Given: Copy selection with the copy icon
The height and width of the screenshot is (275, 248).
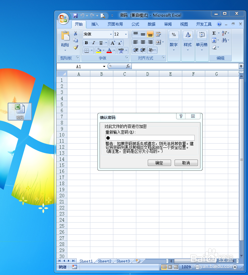Looking at the screenshot, I should 75,40.
